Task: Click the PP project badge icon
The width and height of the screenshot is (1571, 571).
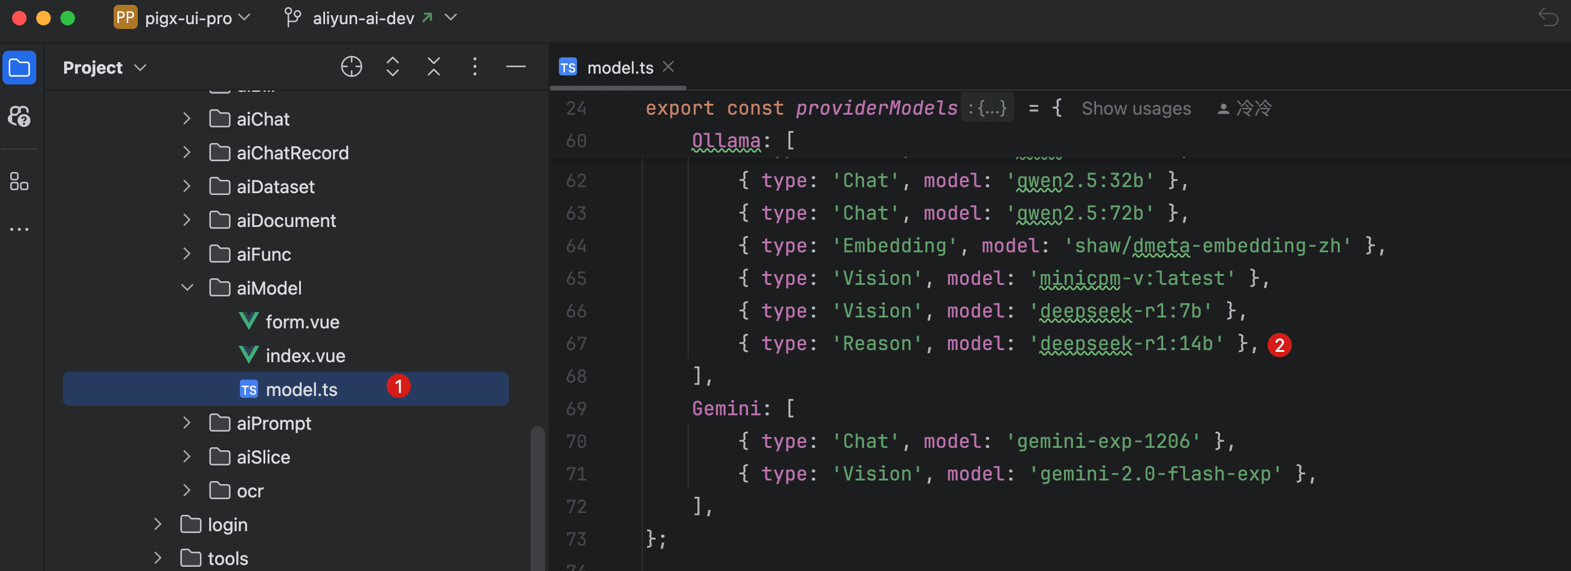Action: 125,18
